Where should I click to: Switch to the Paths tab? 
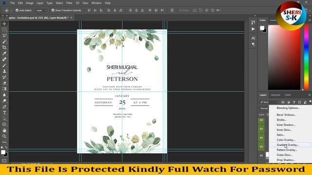click(x=288, y=95)
